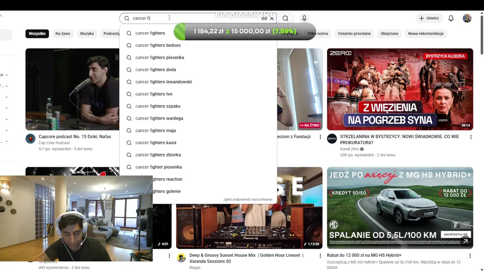484x272 pixels.
Task: Open Deep & Groovy Sunset House Mix title
Action: pos(247,258)
